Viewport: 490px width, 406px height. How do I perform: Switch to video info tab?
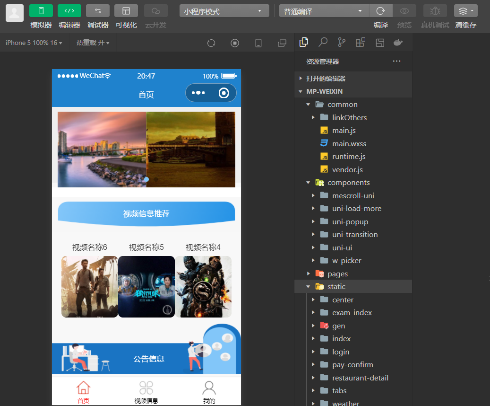146,392
